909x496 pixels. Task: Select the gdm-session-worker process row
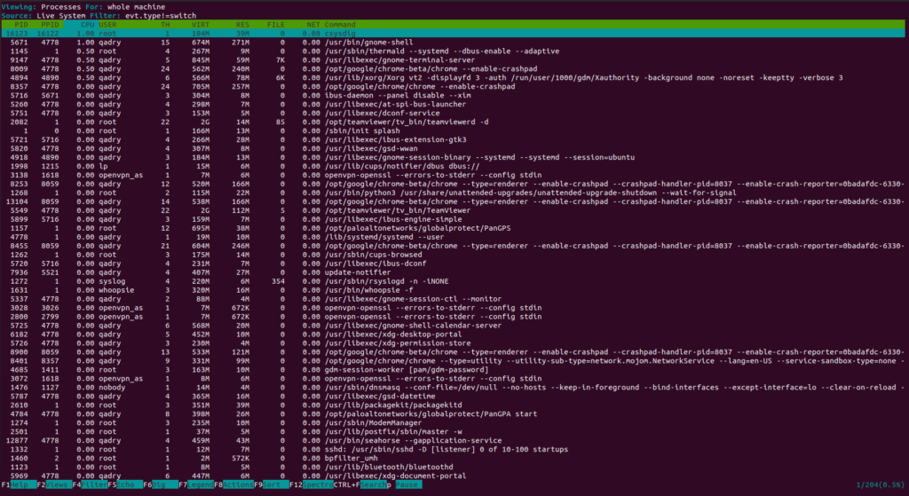click(x=454, y=370)
